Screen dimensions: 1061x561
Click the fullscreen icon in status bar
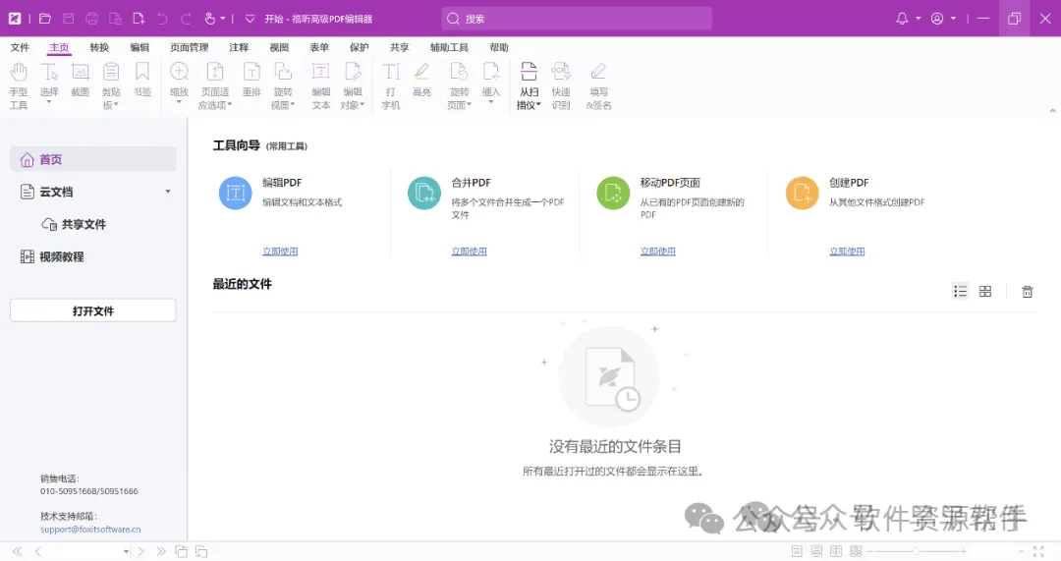1038,551
